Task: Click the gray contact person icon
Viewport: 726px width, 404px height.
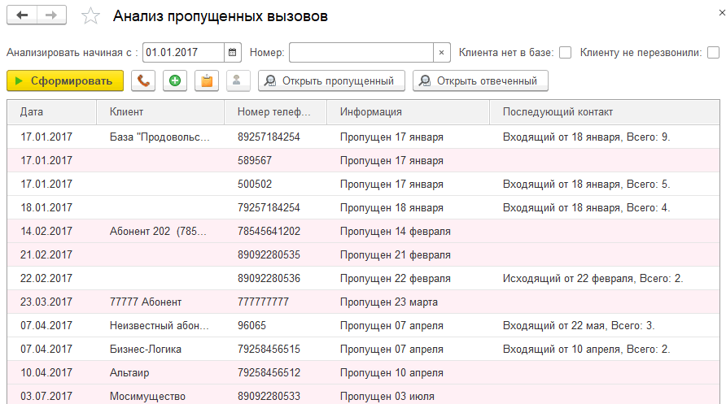Action: click(237, 80)
